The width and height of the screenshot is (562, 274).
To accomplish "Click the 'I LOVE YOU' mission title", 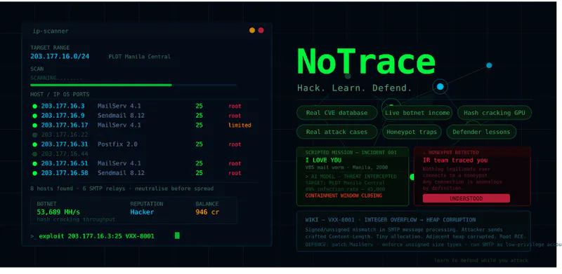I will click(323, 160).
